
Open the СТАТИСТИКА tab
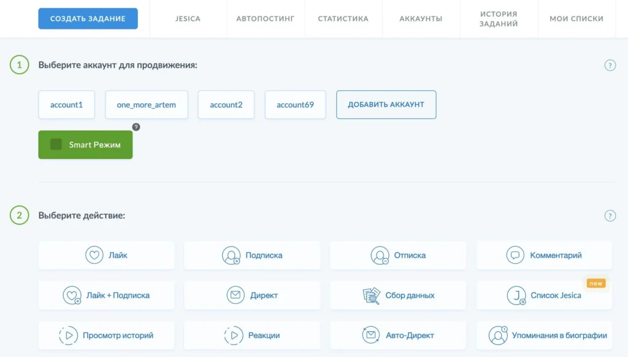coord(343,18)
